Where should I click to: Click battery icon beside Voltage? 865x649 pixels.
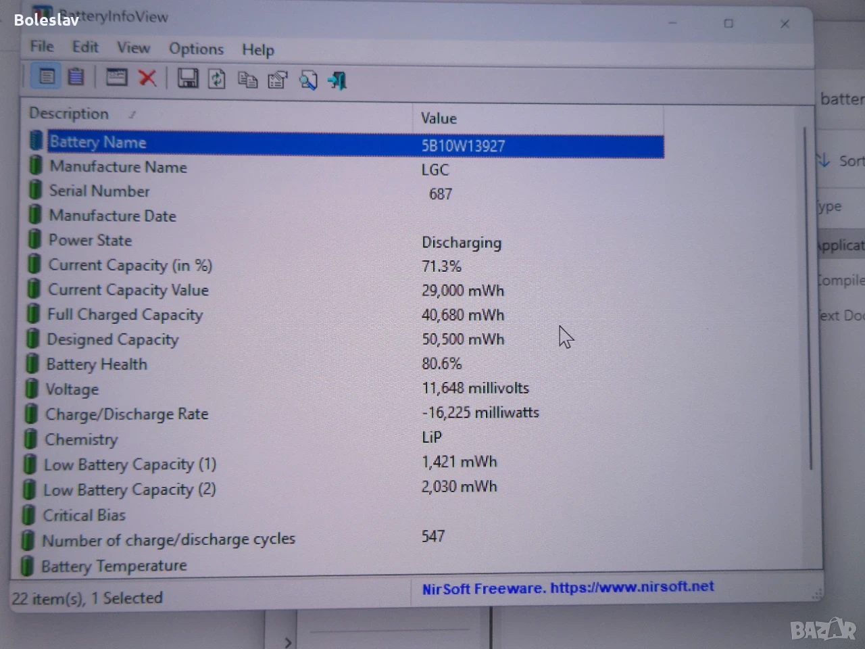click(x=31, y=389)
